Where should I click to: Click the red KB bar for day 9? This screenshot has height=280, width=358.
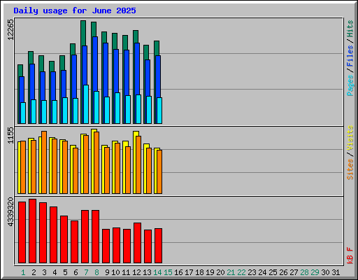click(106, 246)
